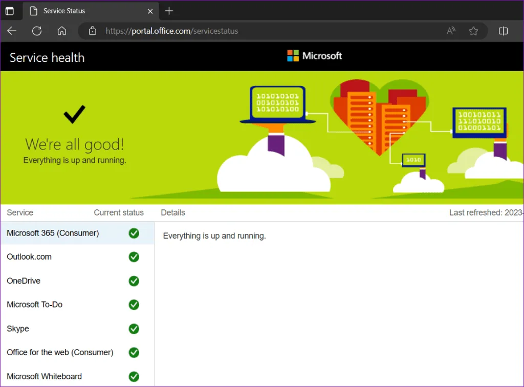This screenshot has width=524, height=387.
Task: Select the Skype service row
Action: (x=18, y=329)
